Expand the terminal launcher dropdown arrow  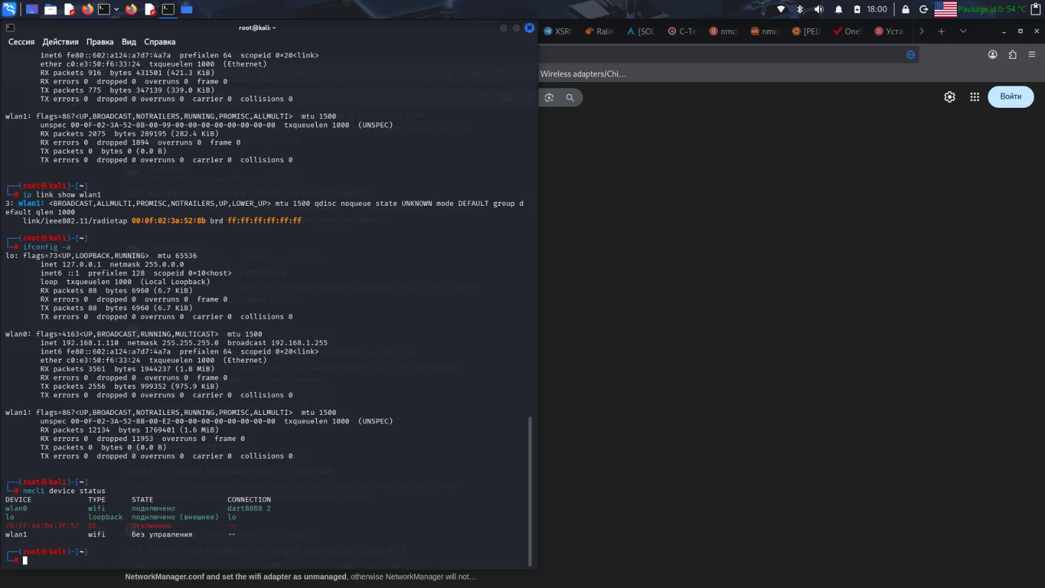tap(116, 9)
